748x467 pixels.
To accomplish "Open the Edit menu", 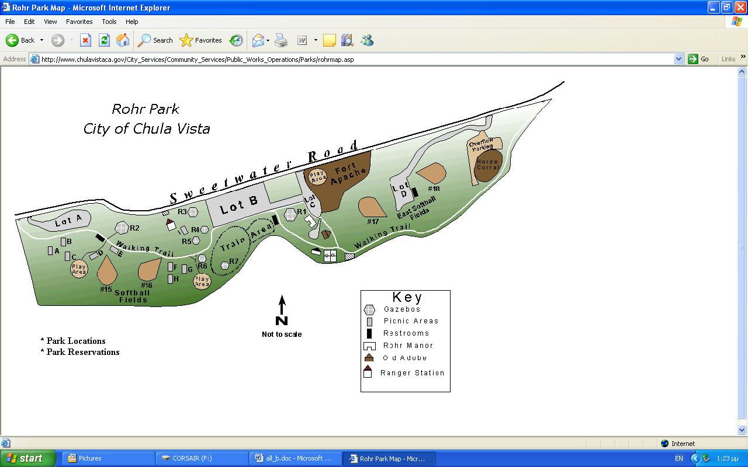I will click(29, 22).
